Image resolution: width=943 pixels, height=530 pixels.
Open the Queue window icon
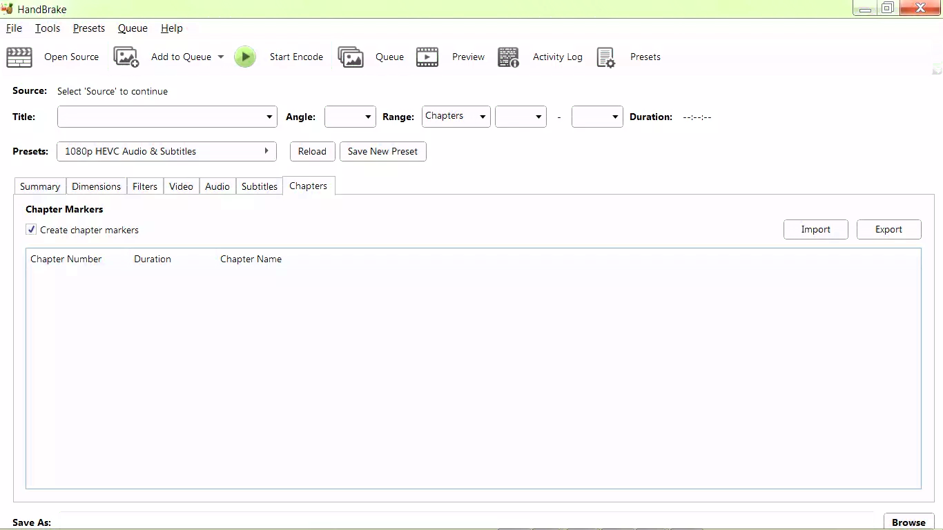point(351,57)
